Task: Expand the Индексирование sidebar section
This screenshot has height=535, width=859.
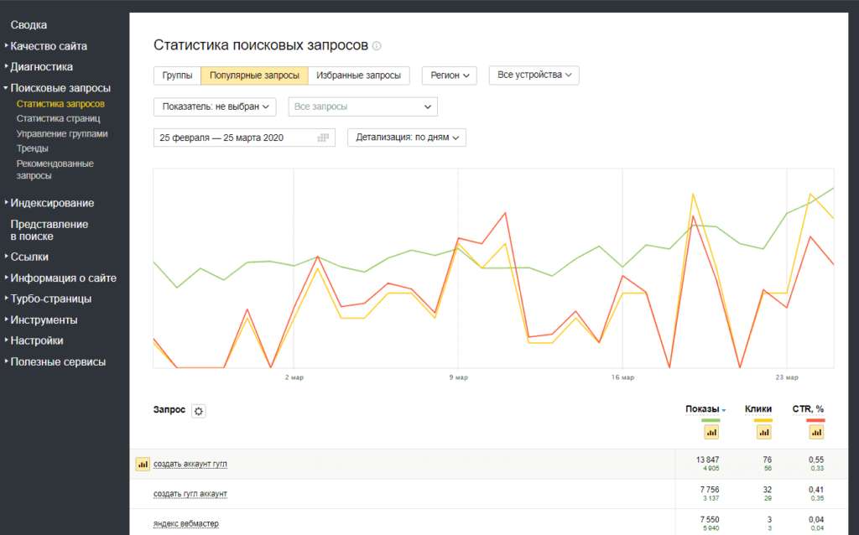Action: (49, 203)
